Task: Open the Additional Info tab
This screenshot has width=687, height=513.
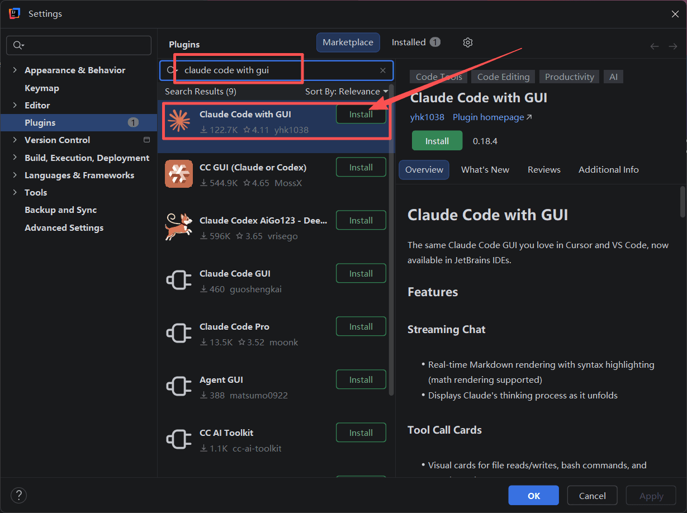Action: [608, 169]
